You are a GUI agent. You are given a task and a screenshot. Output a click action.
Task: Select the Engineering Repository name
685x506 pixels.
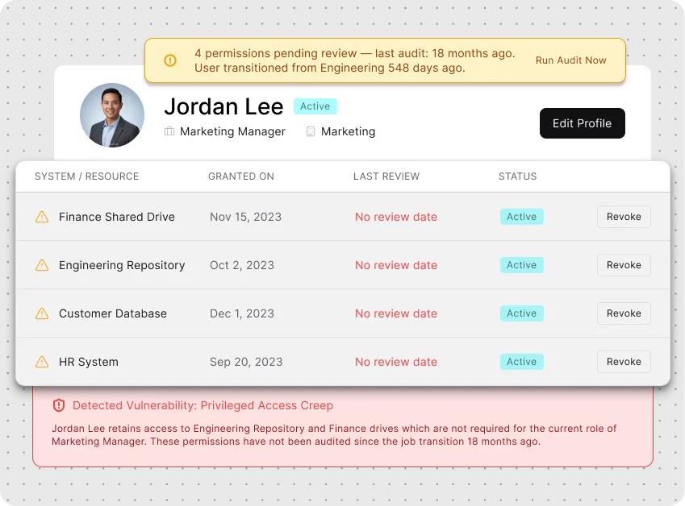[x=122, y=265]
